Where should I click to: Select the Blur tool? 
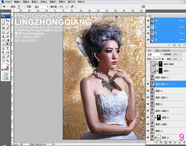coord(3,44)
